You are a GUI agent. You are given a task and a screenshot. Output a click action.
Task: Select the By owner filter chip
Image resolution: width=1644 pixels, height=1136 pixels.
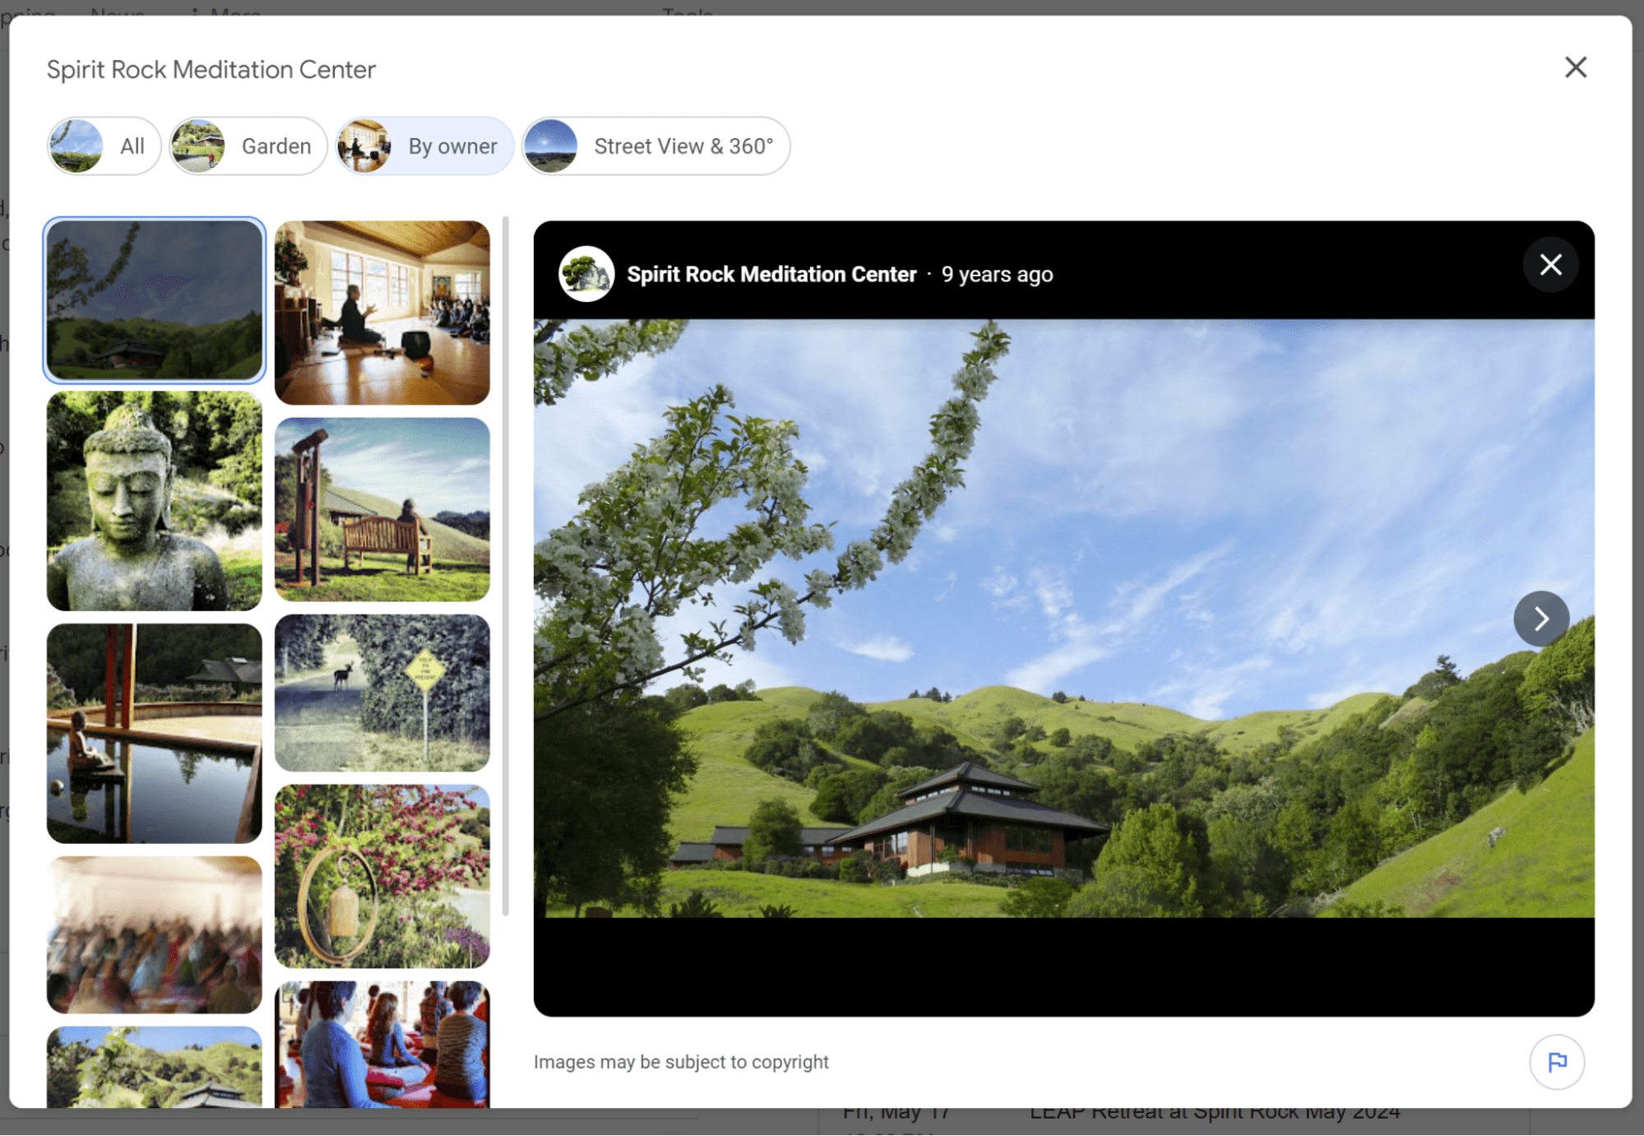tap(424, 146)
